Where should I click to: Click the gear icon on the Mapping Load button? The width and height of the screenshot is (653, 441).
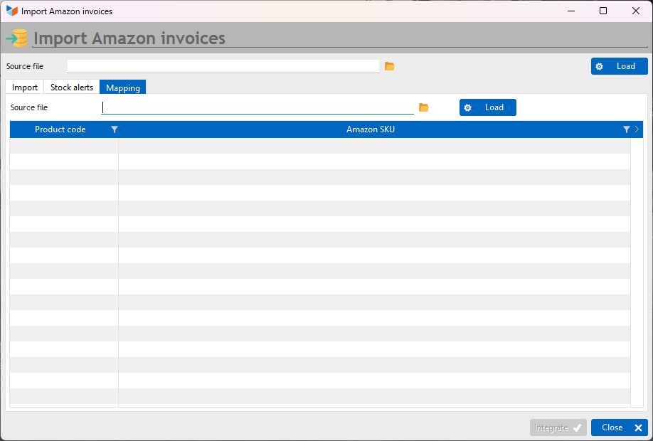pos(467,108)
